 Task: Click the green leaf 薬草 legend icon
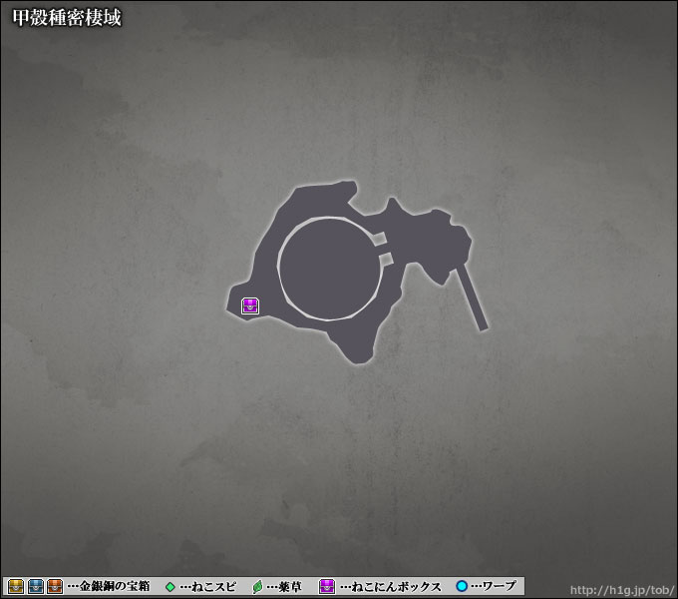(x=257, y=586)
